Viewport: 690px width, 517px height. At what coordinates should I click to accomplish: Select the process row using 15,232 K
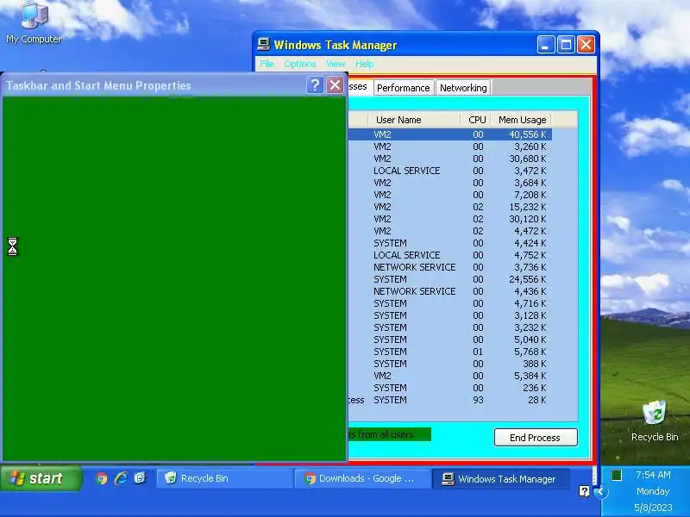click(x=449, y=207)
